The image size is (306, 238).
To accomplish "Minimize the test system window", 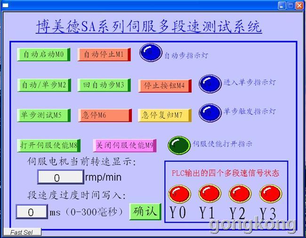I will [x=282, y=6].
